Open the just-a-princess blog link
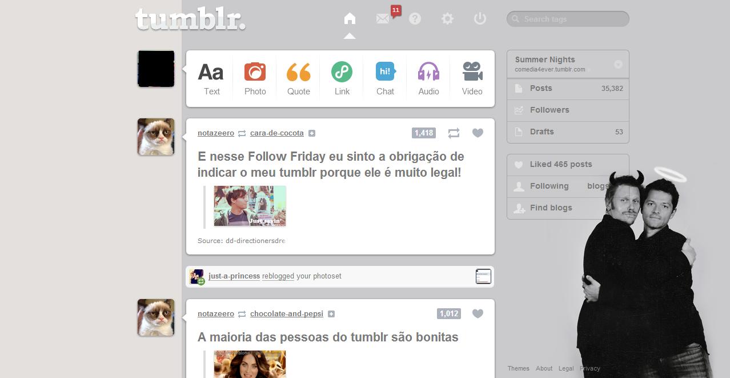 (x=234, y=276)
